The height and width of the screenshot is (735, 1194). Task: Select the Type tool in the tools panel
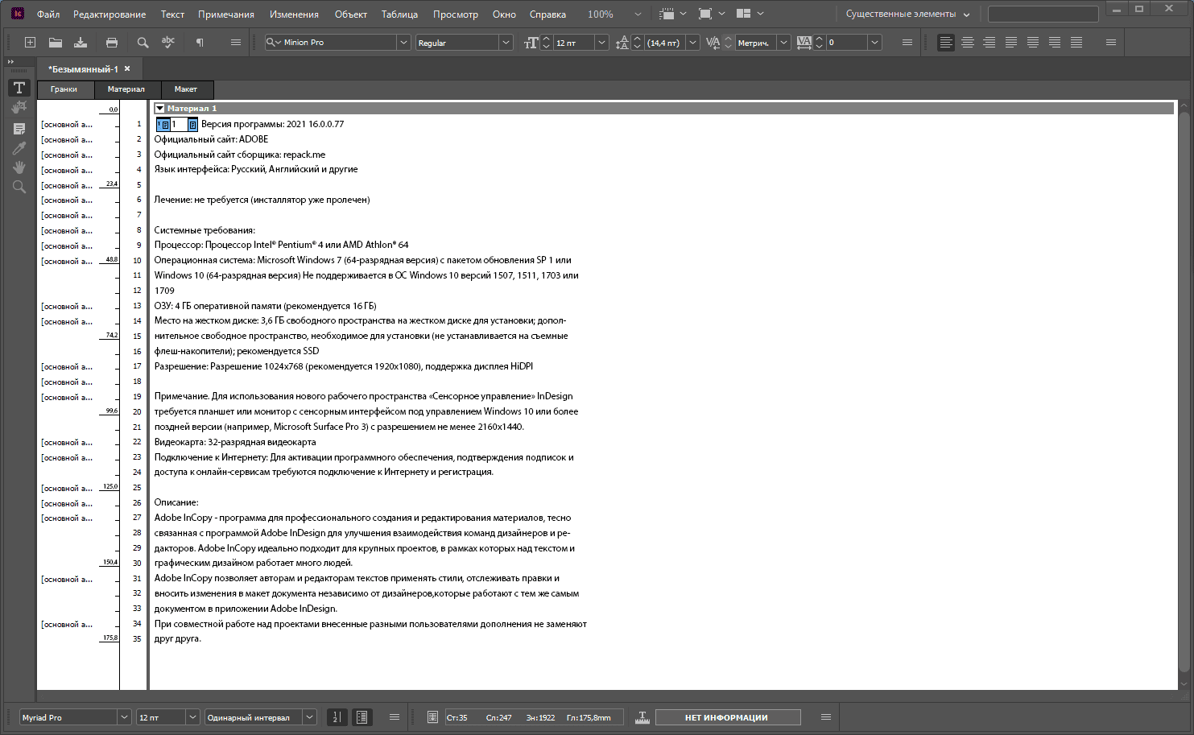tap(19, 88)
